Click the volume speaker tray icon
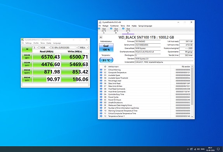Screen dimensions: 223x152 [199, 149]
